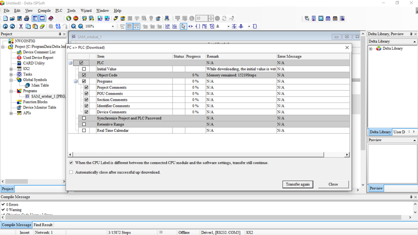Switch to the User D library tab

coord(399,132)
